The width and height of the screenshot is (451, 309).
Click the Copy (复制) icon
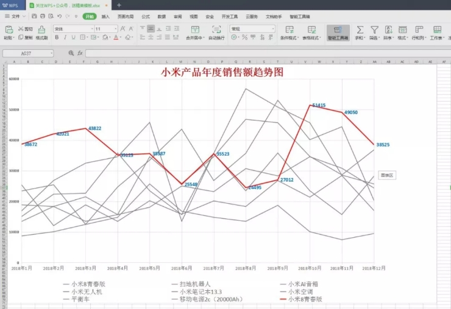pyautogui.click(x=21, y=37)
